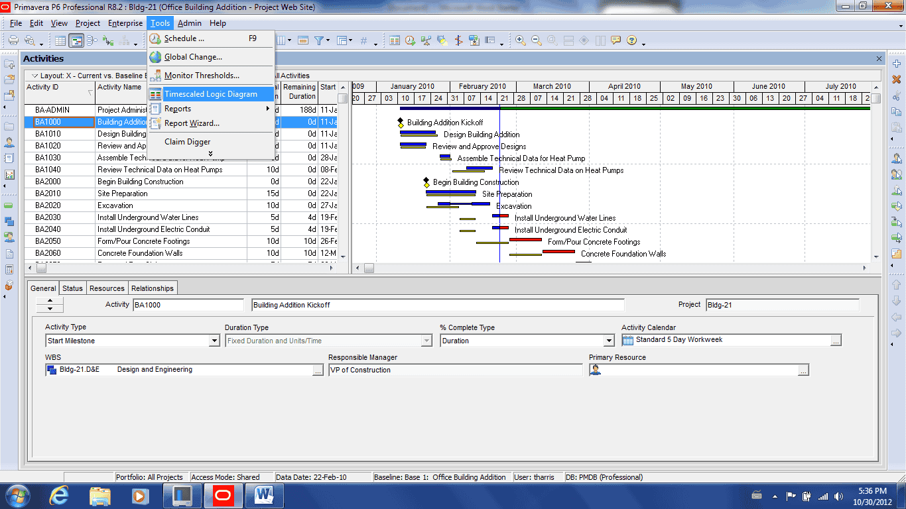This screenshot has height=509, width=906.
Task: Collapse the layout header arrow
Action: [35, 76]
